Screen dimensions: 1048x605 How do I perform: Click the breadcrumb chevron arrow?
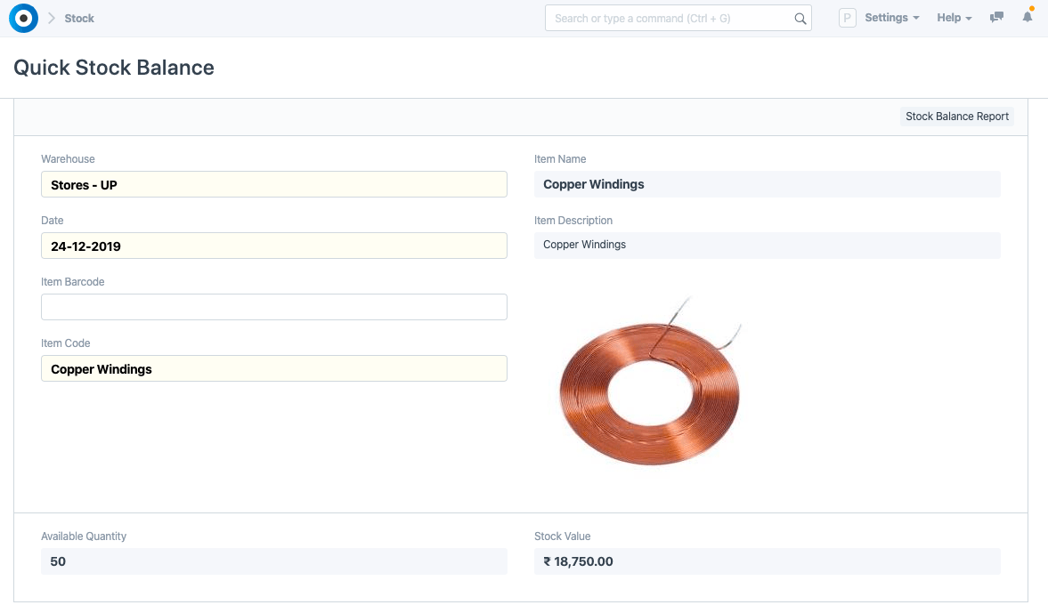point(52,19)
